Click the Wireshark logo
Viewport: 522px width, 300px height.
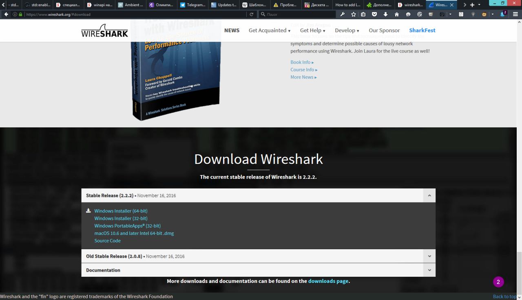click(105, 31)
